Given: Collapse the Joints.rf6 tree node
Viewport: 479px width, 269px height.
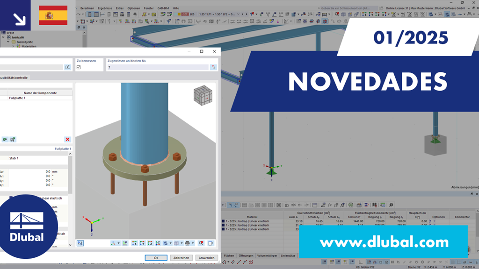Looking at the screenshot, I should point(3,37).
